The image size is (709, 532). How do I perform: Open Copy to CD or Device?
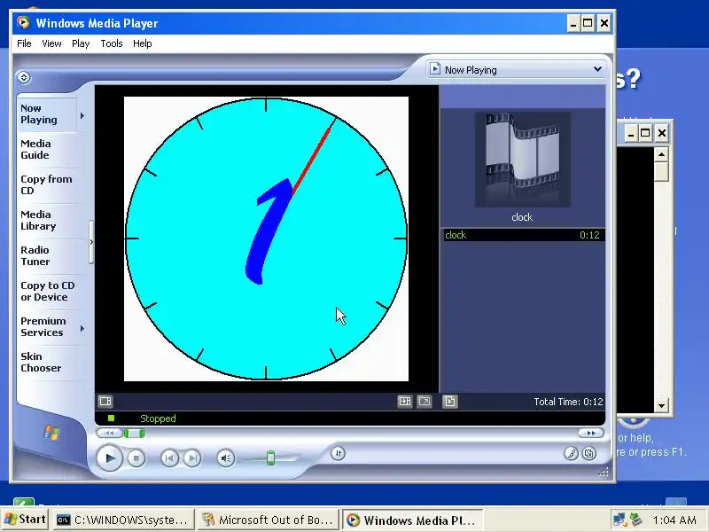tap(48, 292)
